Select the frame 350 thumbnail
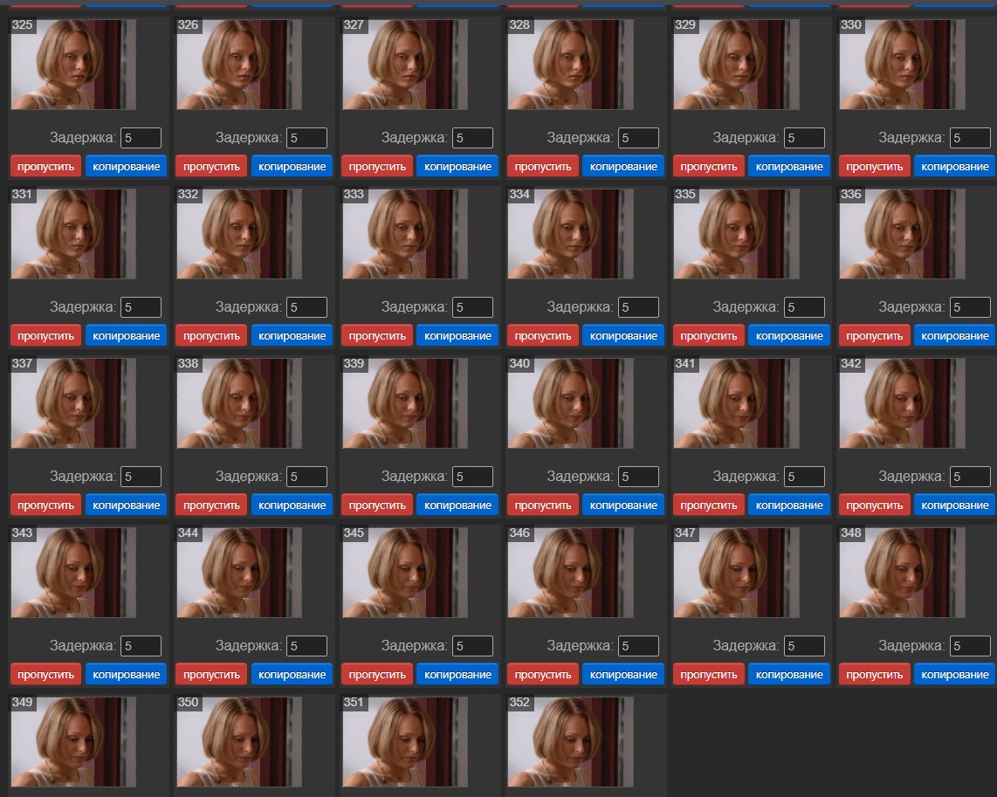 pos(239,742)
